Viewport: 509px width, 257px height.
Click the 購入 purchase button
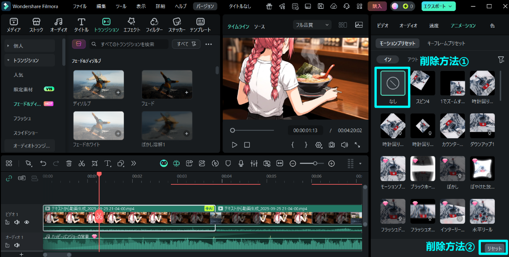377,6
